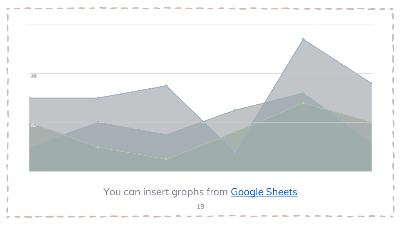Click the gridline beside the 40 label
This screenshot has height=225, width=401.
pyautogui.click(x=200, y=73)
